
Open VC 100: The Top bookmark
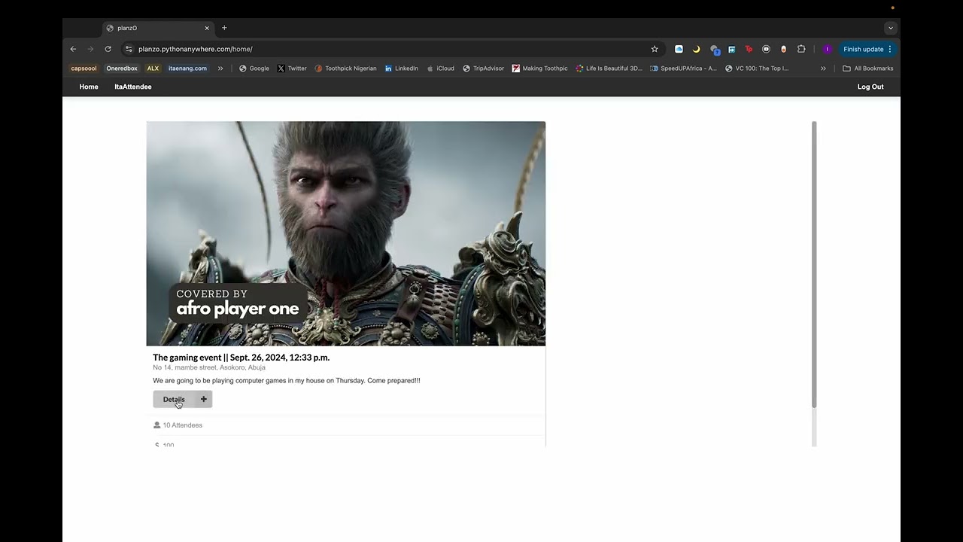tap(757, 69)
